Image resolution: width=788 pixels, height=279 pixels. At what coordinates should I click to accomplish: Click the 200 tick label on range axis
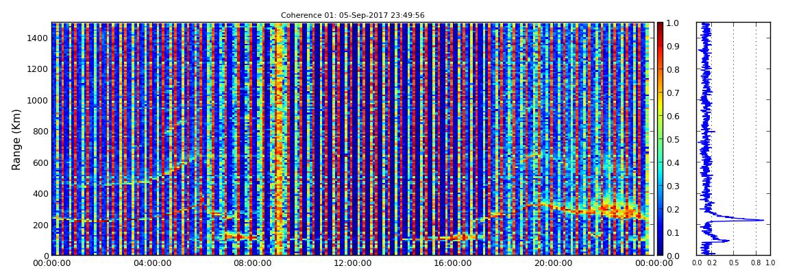coord(40,225)
